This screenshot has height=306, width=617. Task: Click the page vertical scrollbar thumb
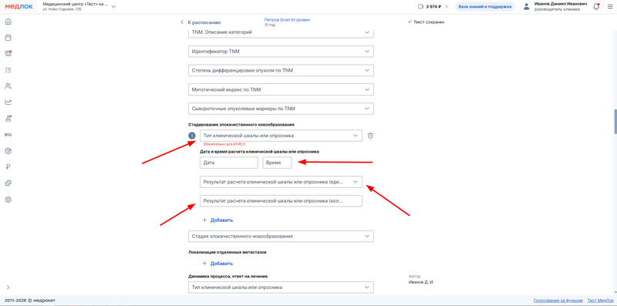(x=615, y=122)
